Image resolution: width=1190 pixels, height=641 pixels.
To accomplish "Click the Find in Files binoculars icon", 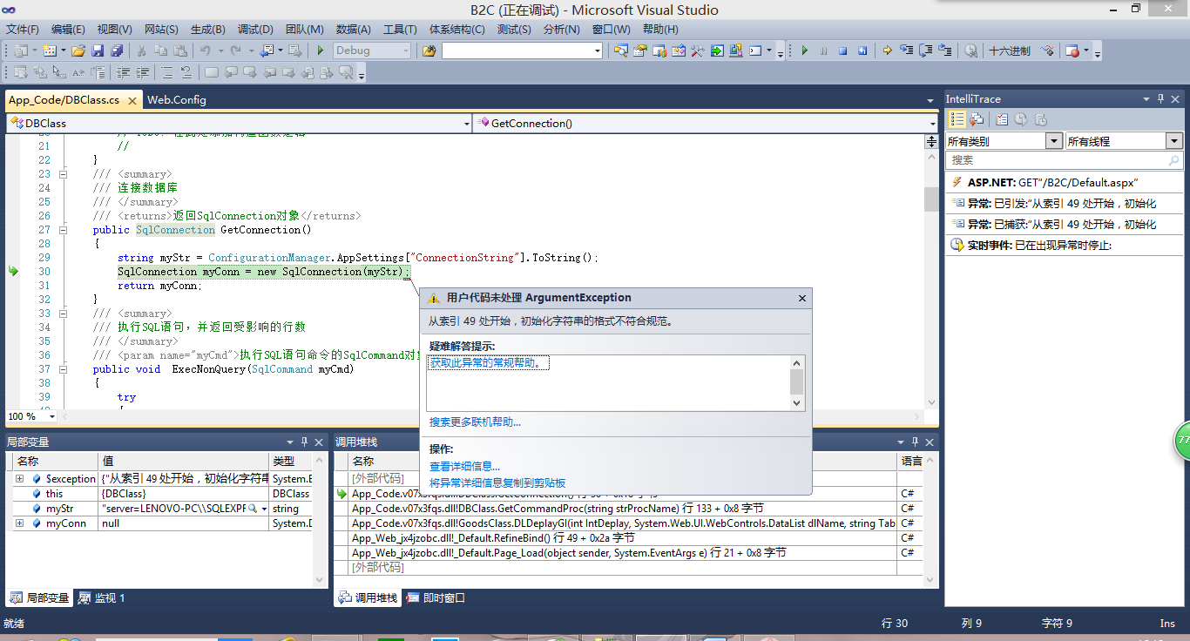I will click(429, 51).
